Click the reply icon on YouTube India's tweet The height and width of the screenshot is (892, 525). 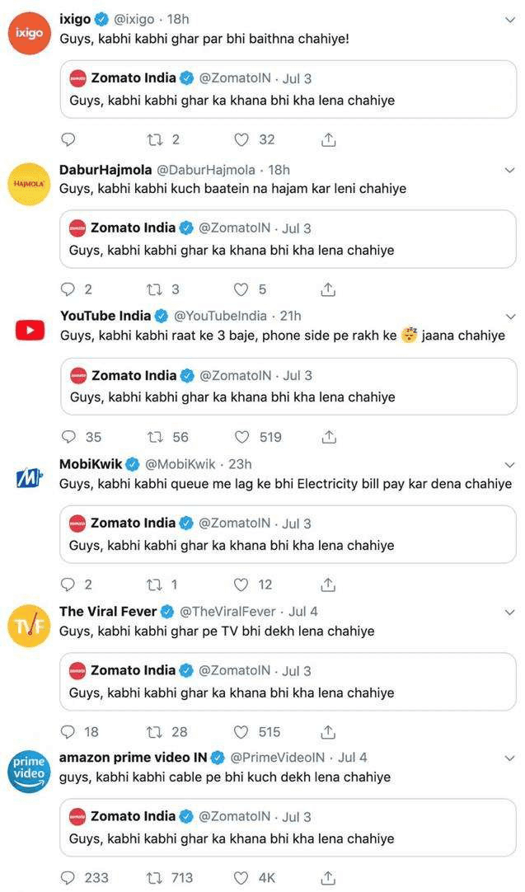tap(68, 437)
